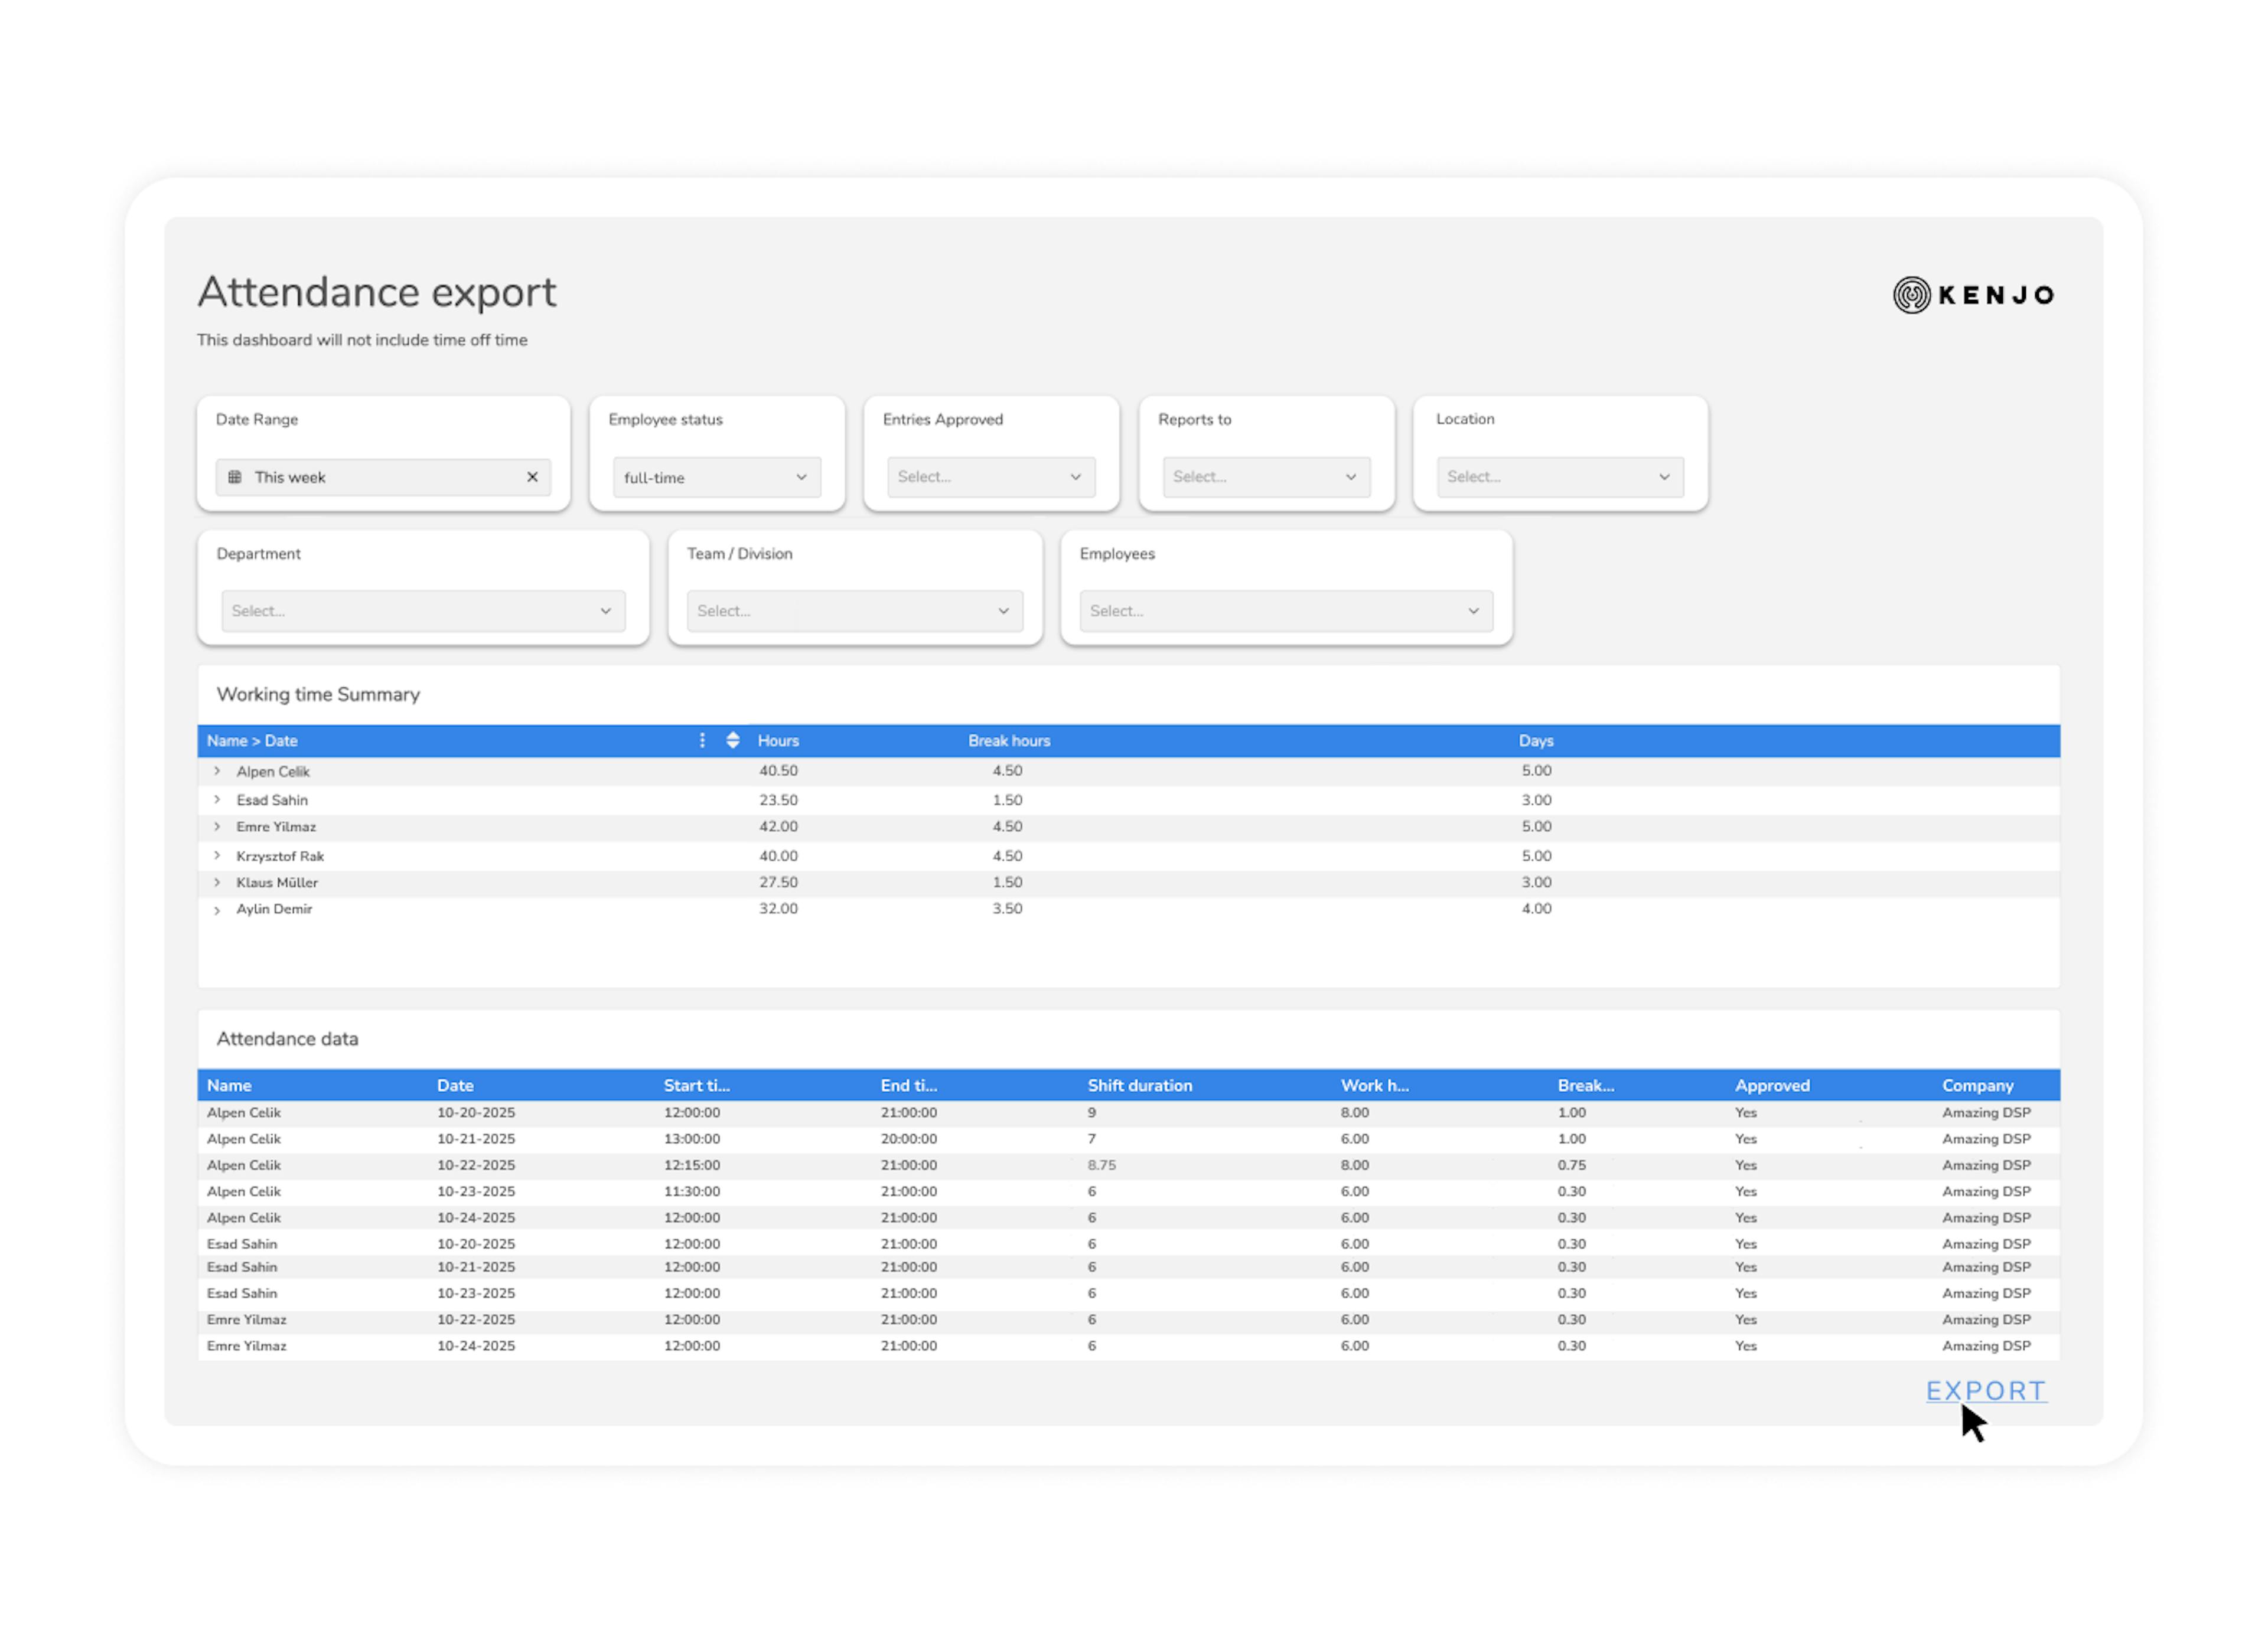Expand the Aylin Demir row chevron
The width and height of the screenshot is (2268, 1643).
click(217, 909)
